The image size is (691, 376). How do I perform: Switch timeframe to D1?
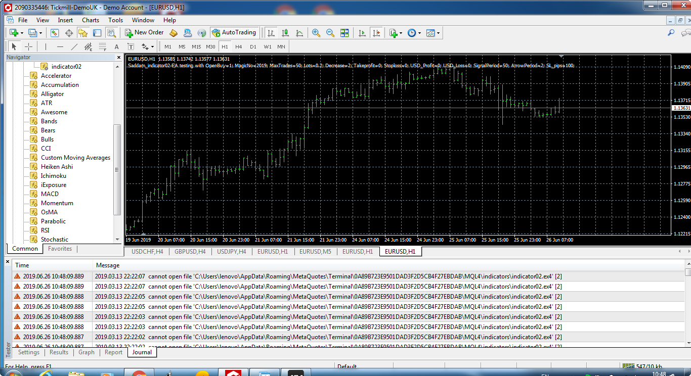point(253,46)
